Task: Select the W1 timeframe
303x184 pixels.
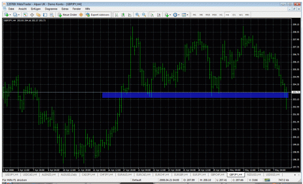Action: (x=241, y=15)
